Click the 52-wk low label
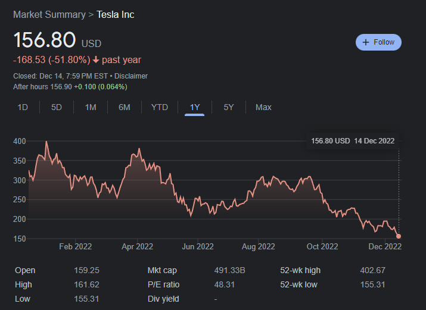Image resolution: width=426 pixels, height=310 pixels. 298,285
